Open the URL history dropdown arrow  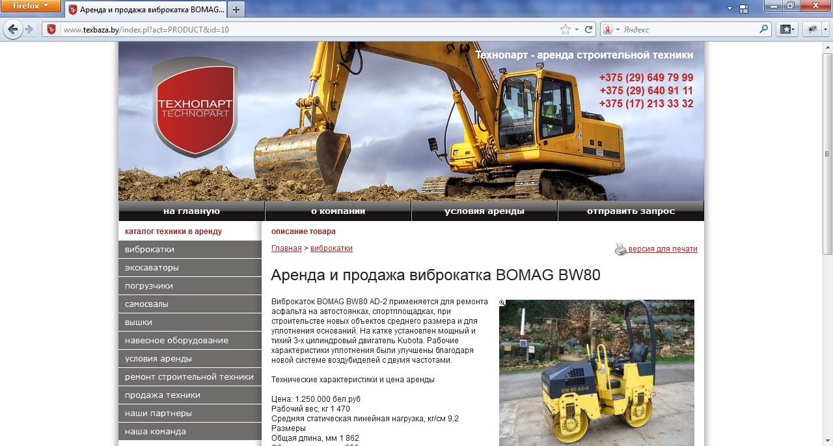(577, 29)
